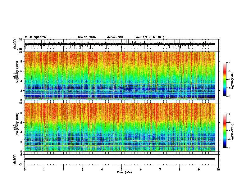Select the start UT time label
246x190 pixels.
pyautogui.click(x=150, y=37)
